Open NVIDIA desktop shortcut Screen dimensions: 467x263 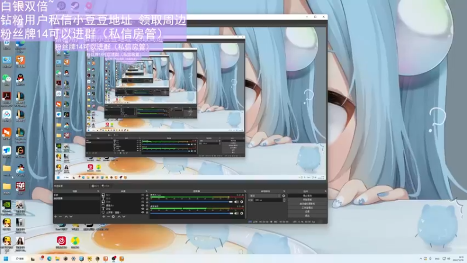6,207
